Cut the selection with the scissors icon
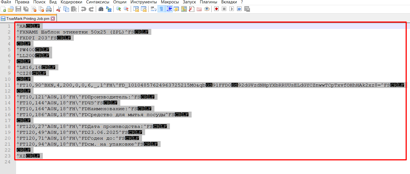This screenshot has width=410, height=174. [59, 9]
